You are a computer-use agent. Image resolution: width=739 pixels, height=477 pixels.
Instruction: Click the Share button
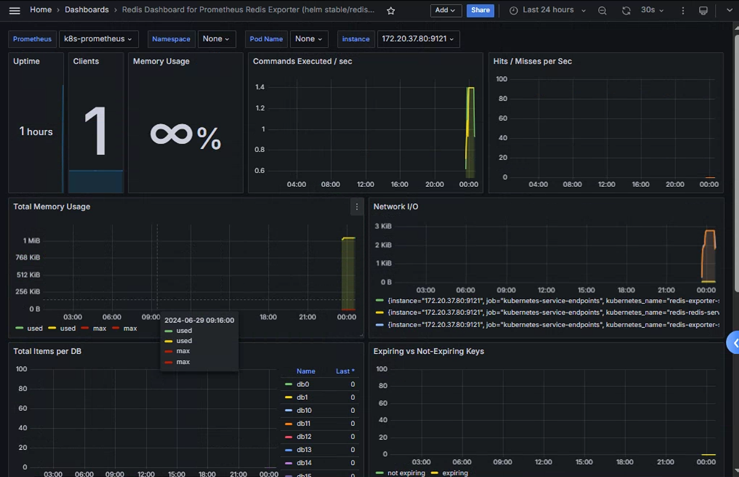[x=480, y=10]
